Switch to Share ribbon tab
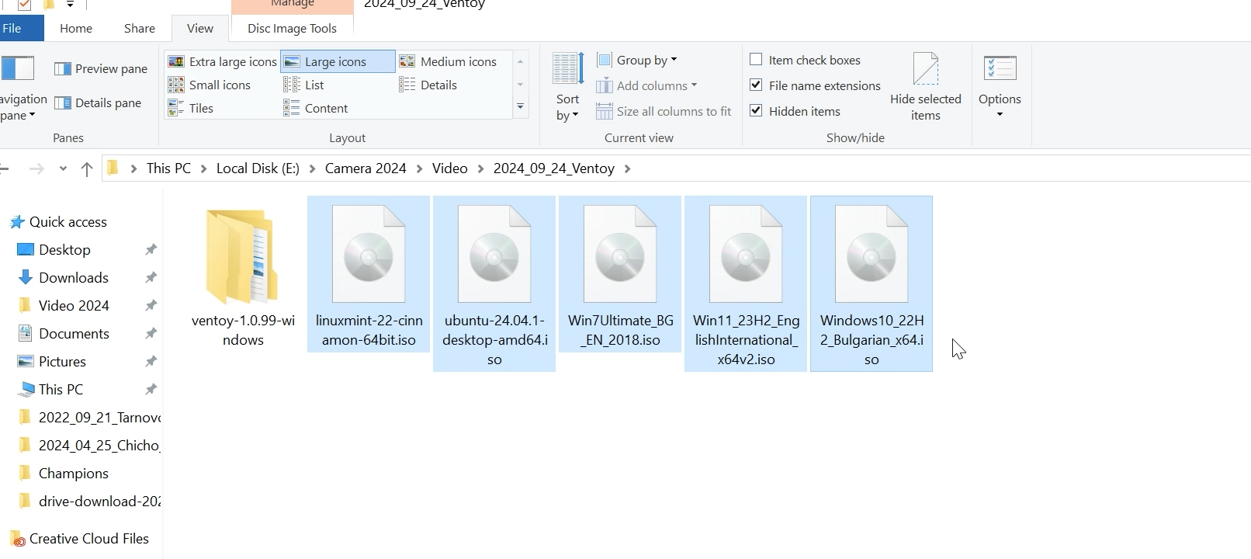Viewport: 1251px width, 559px height. (x=140, y=28)
